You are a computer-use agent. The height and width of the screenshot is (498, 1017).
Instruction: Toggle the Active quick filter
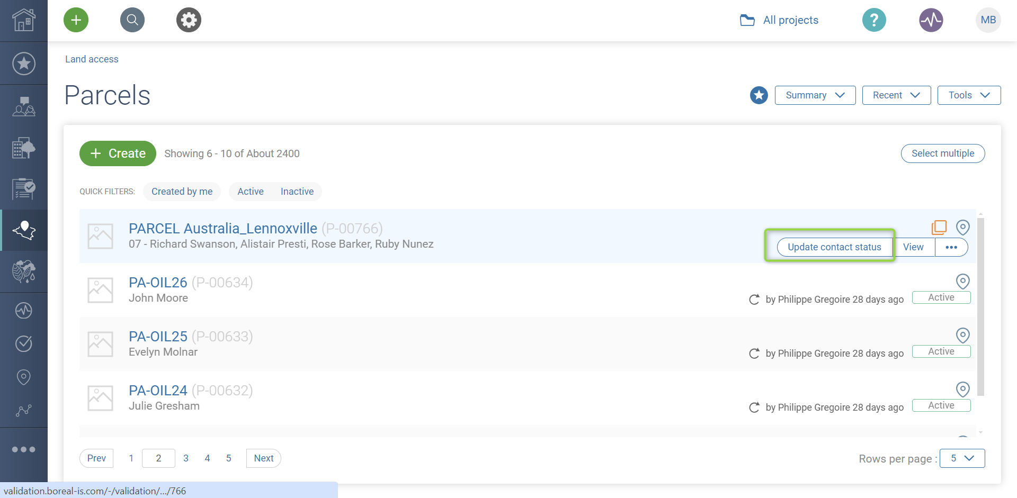(x=251, y=192)
